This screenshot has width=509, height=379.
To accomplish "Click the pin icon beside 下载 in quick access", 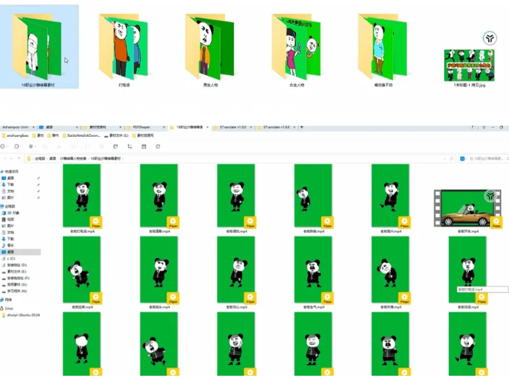I will (x=38, y=185).
